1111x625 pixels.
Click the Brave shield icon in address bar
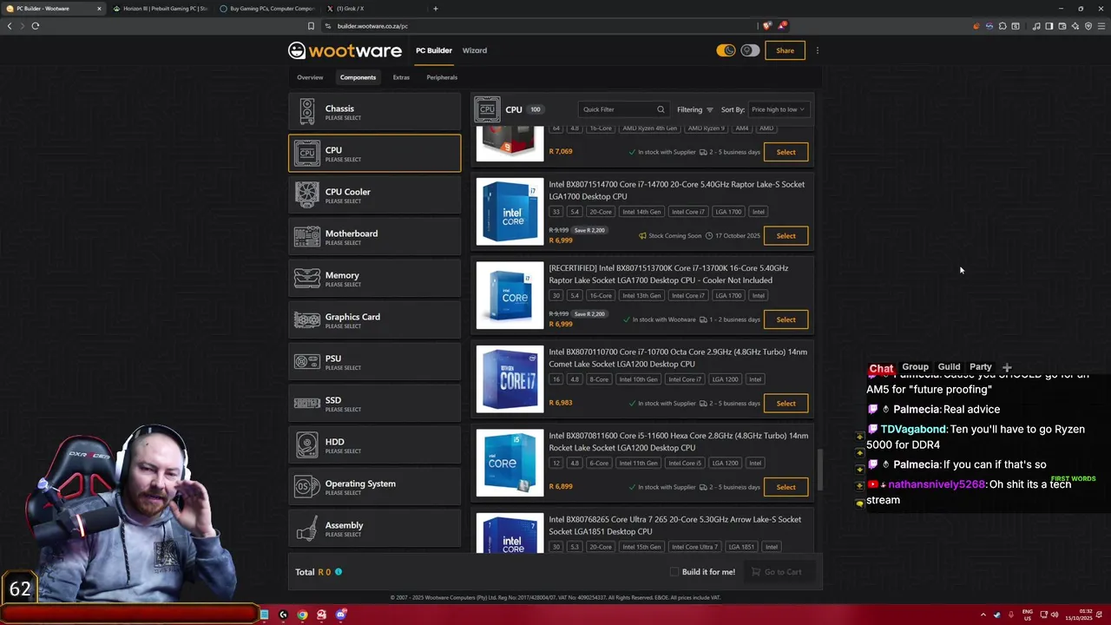pyautogui.click(x=766, y=26)
